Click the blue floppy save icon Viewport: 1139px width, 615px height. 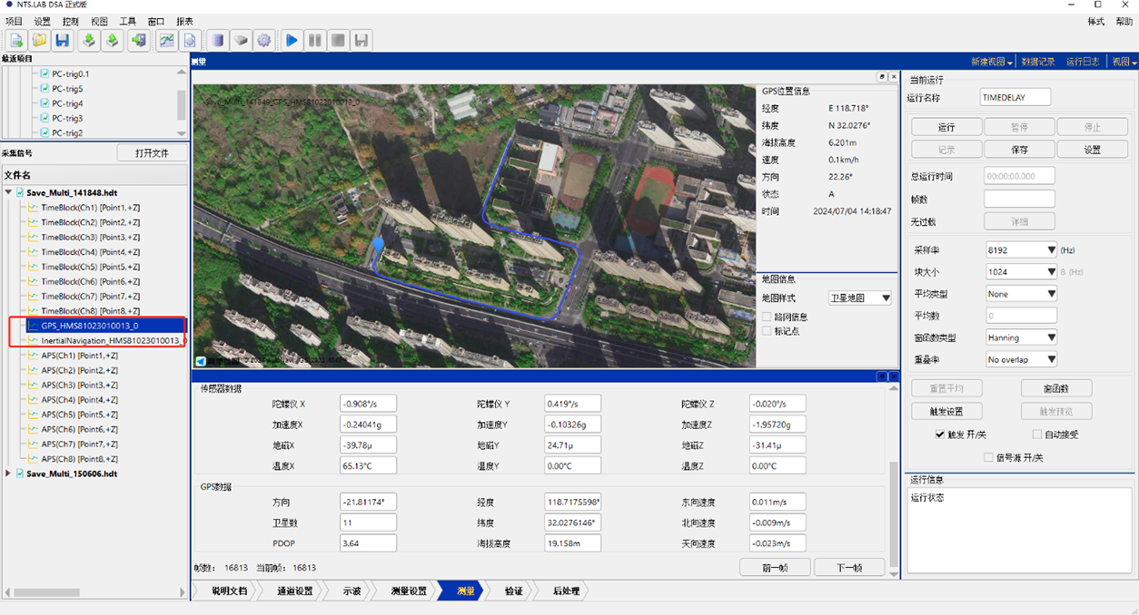click(62, 40)
